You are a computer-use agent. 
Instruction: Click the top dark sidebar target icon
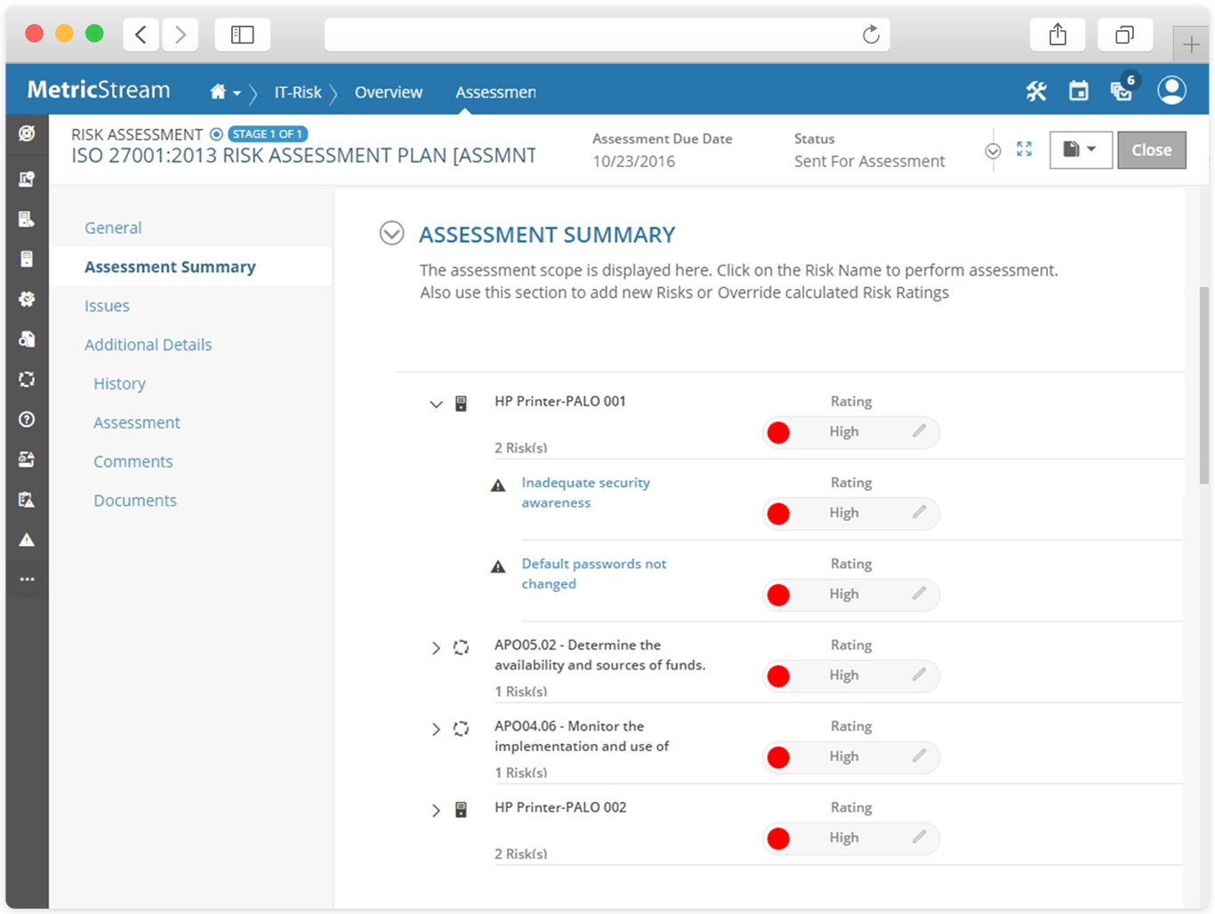(28, 133)
